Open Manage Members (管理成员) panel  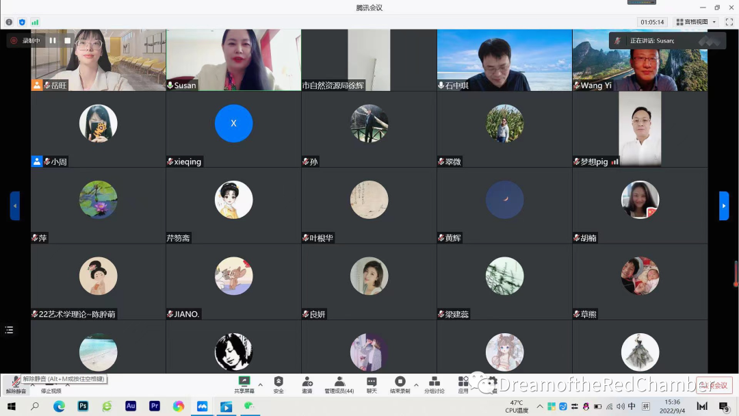point(339,384)
